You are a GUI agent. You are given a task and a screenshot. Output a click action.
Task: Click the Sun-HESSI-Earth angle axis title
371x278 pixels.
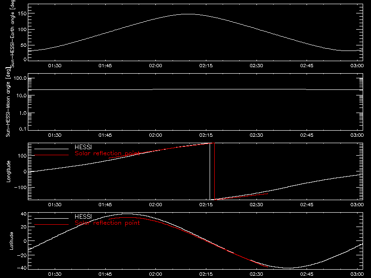coord(13,33)
